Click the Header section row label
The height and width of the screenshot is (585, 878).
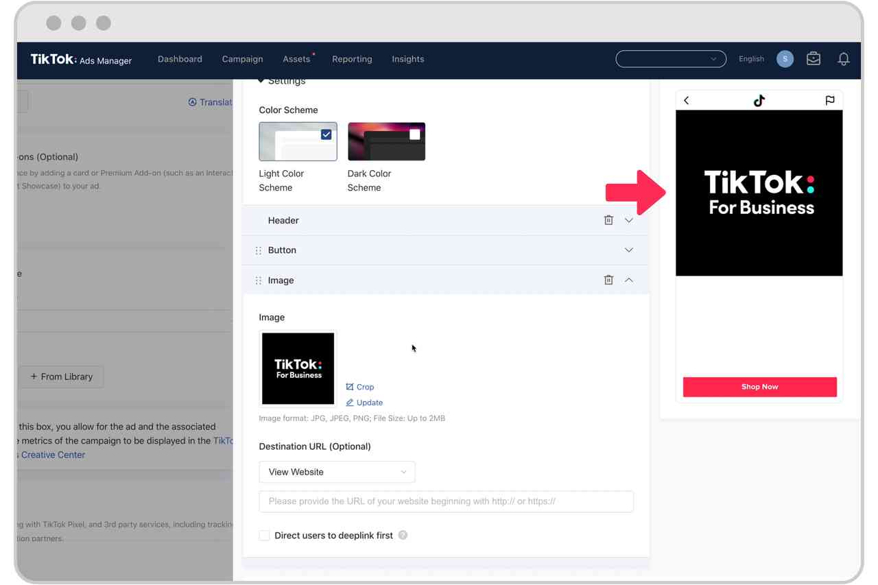(283, 220)
